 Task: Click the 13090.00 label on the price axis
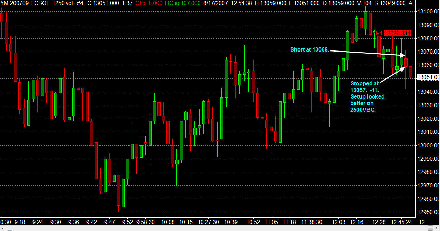(x=428, y=25)
